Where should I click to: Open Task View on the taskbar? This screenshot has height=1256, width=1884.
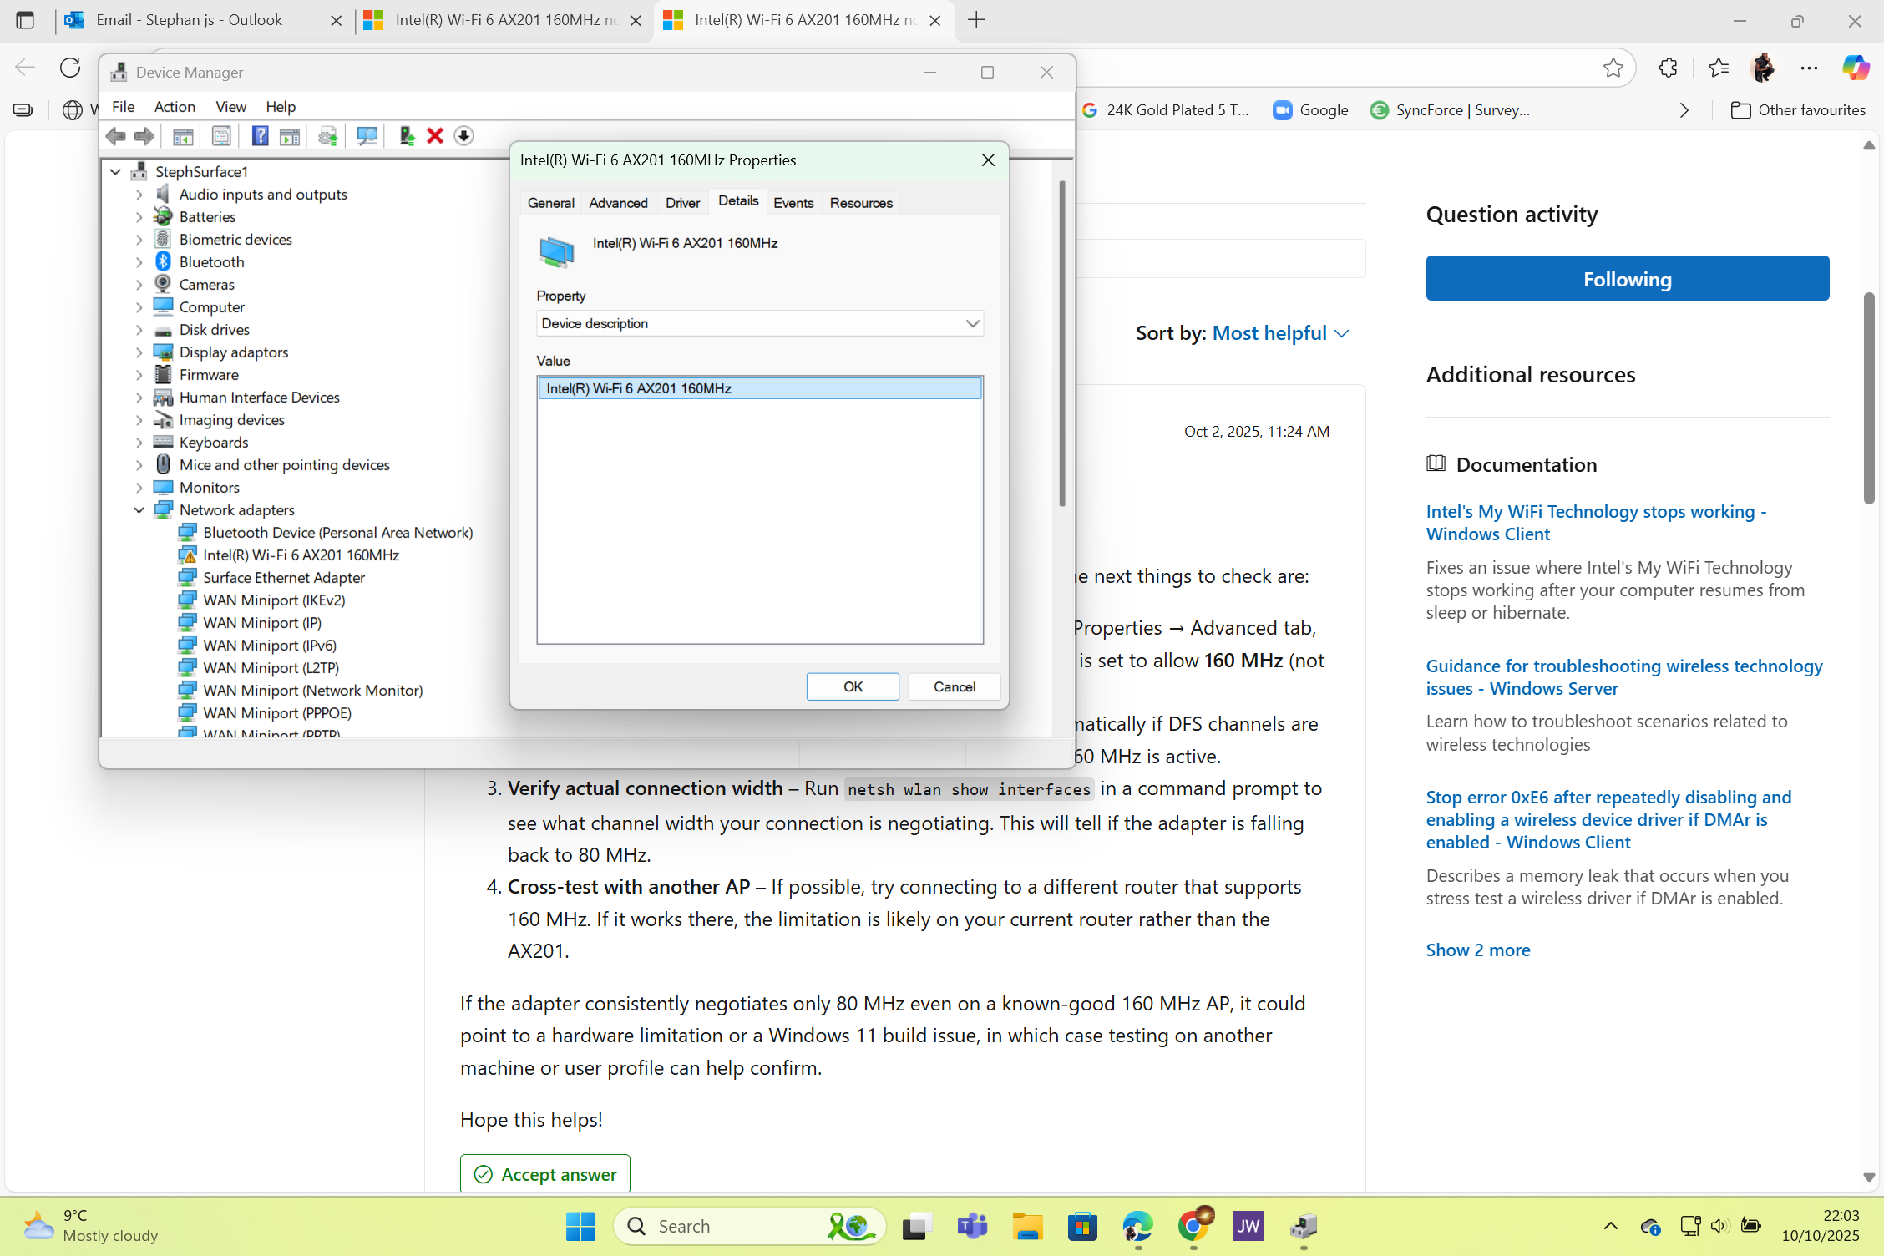[916, 1226]
